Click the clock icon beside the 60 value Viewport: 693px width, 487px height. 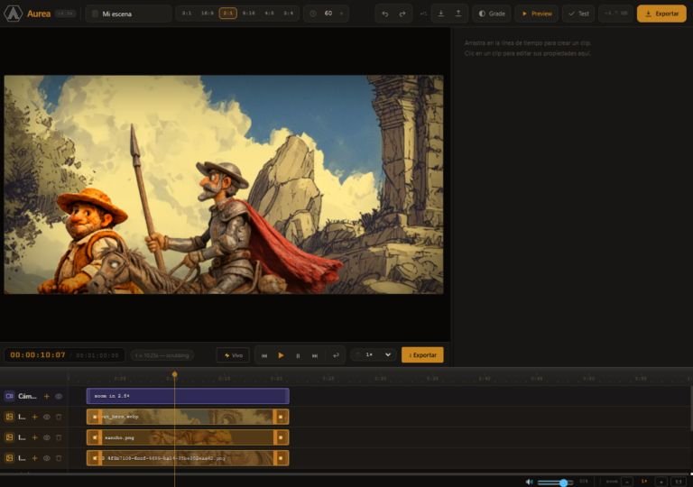[x=313, y=14]
